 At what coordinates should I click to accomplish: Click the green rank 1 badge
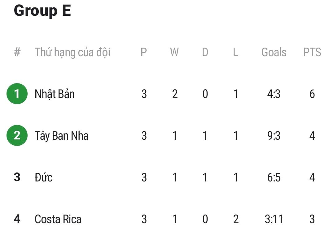17,94
